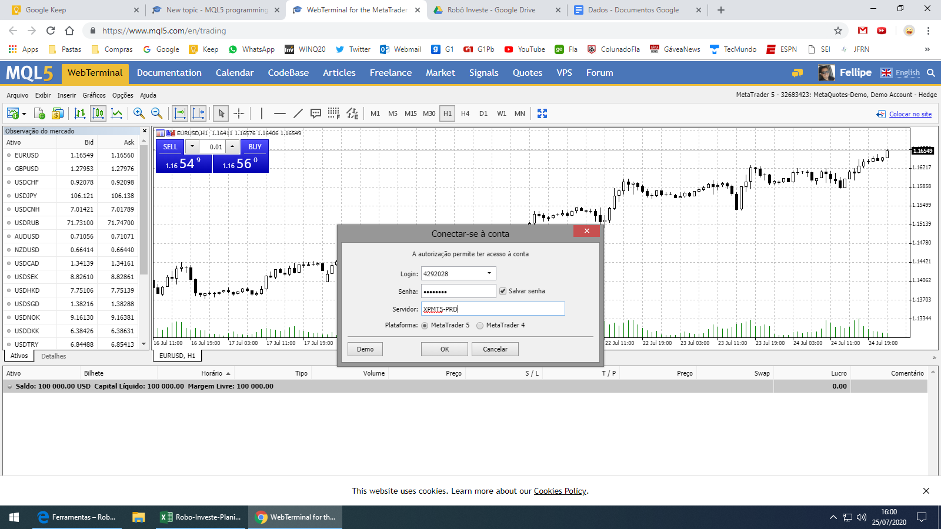
Task: Open Windows Start menu
Action: (x=14, y=517)
